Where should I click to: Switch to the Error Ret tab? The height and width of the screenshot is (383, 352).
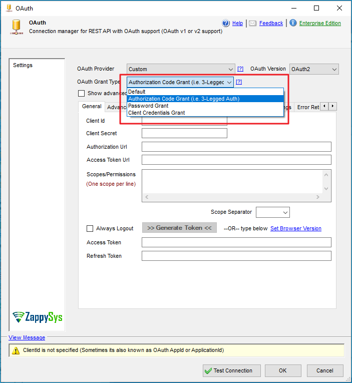point(308,107)
